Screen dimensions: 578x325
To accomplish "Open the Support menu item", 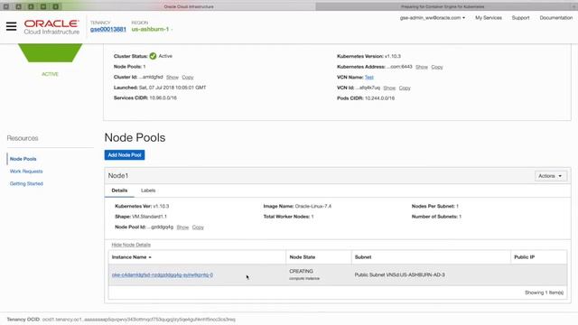I will click(x=520, y=18).
